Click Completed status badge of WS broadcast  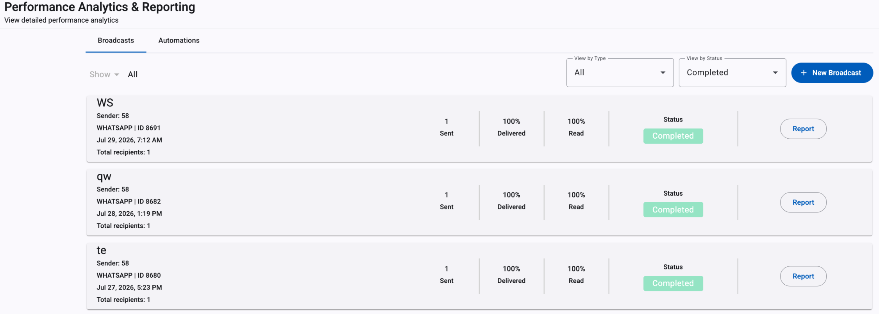(x=673, y=136)
